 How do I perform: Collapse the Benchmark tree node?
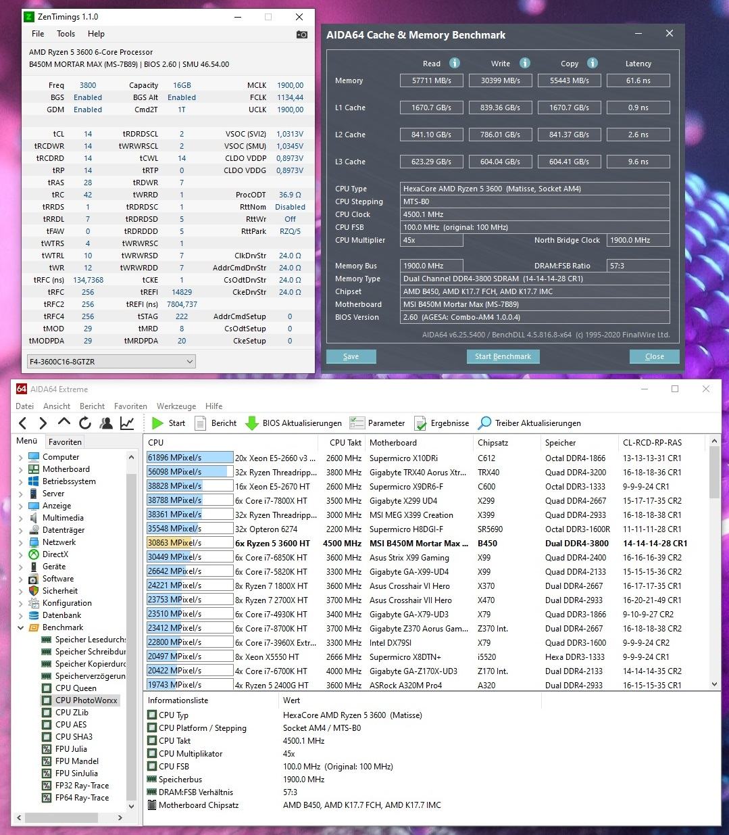point(20,627)
